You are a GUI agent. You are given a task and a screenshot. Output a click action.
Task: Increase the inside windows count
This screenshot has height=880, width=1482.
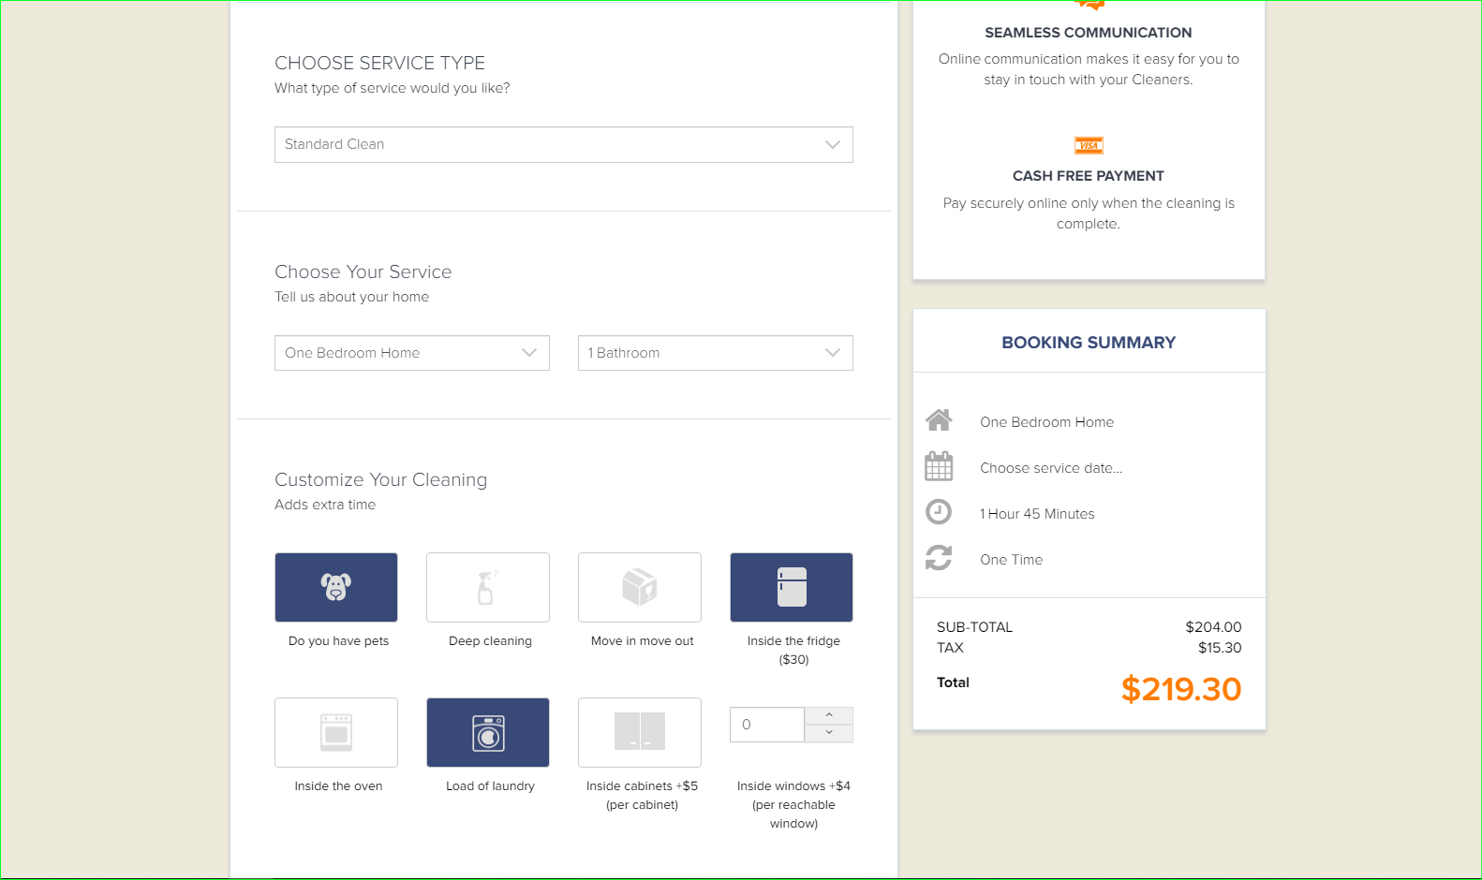point(829,715)
